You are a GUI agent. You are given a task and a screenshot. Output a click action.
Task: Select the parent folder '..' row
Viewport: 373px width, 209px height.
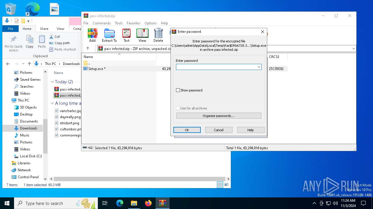click(x=119, y=63)
